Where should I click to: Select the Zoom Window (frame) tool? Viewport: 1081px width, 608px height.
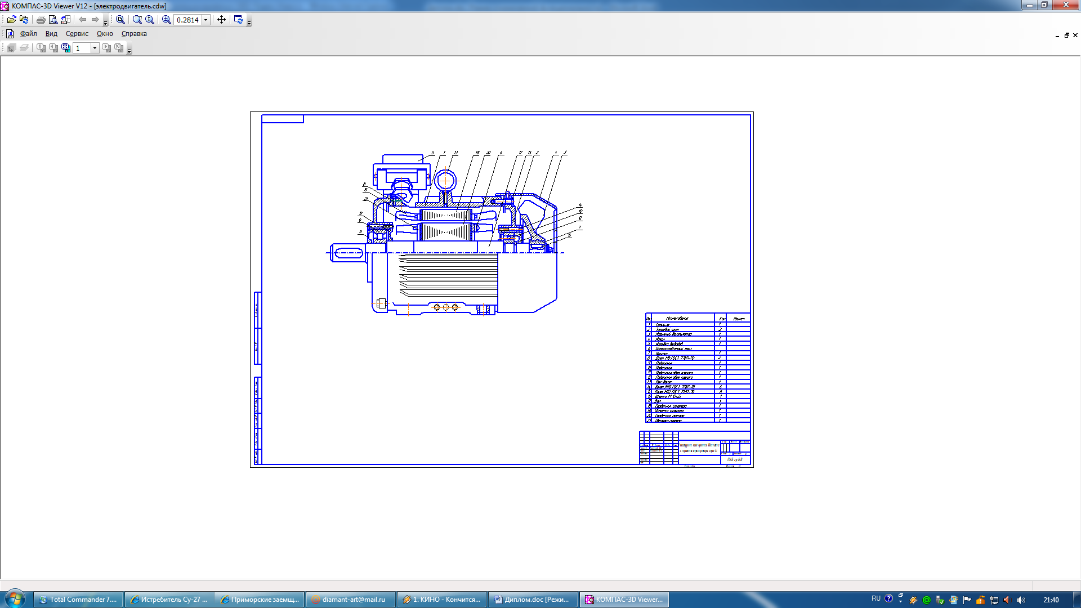pos(137,20)
